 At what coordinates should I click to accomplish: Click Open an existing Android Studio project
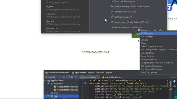(x=131, y=7)
